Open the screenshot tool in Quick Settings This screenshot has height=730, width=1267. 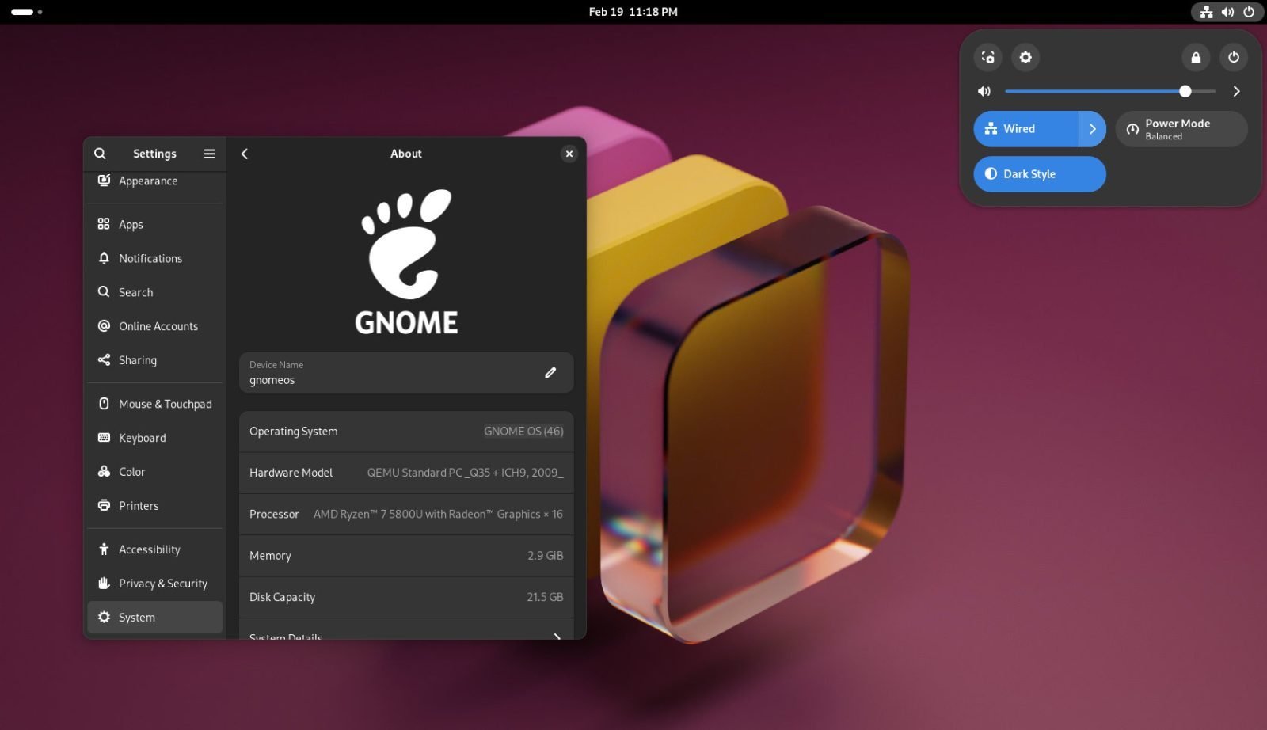point(987,57)
